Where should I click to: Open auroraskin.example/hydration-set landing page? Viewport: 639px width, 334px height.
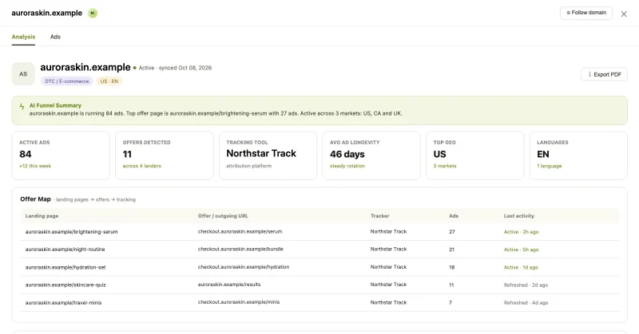[x=65, y=267]
